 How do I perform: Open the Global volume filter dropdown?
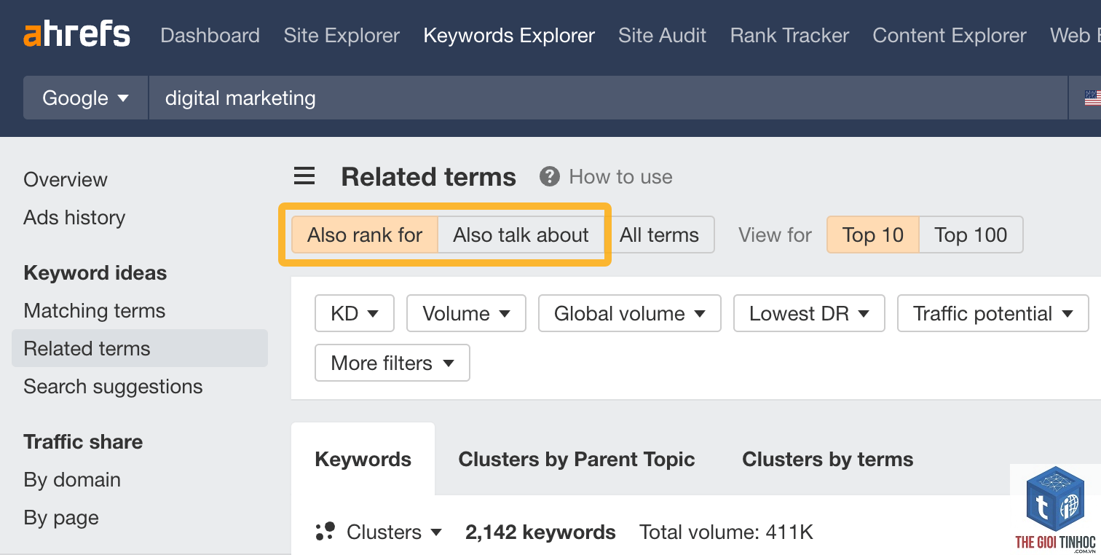tap(630, 313)
